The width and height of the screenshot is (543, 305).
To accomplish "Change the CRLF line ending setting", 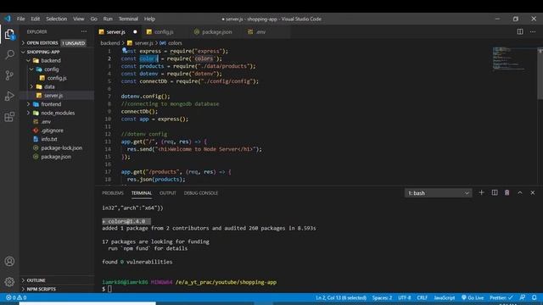I will (x=423, y=297).
